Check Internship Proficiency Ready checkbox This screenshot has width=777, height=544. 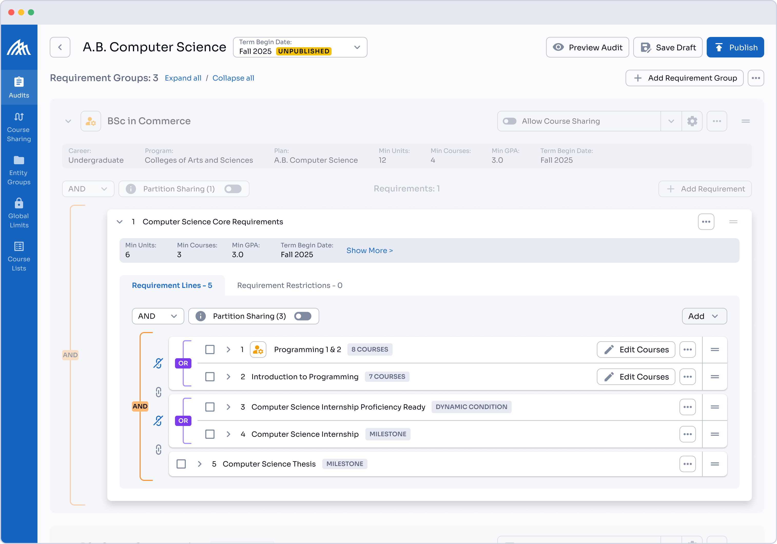pyautogui.click(x=210, y=407)
